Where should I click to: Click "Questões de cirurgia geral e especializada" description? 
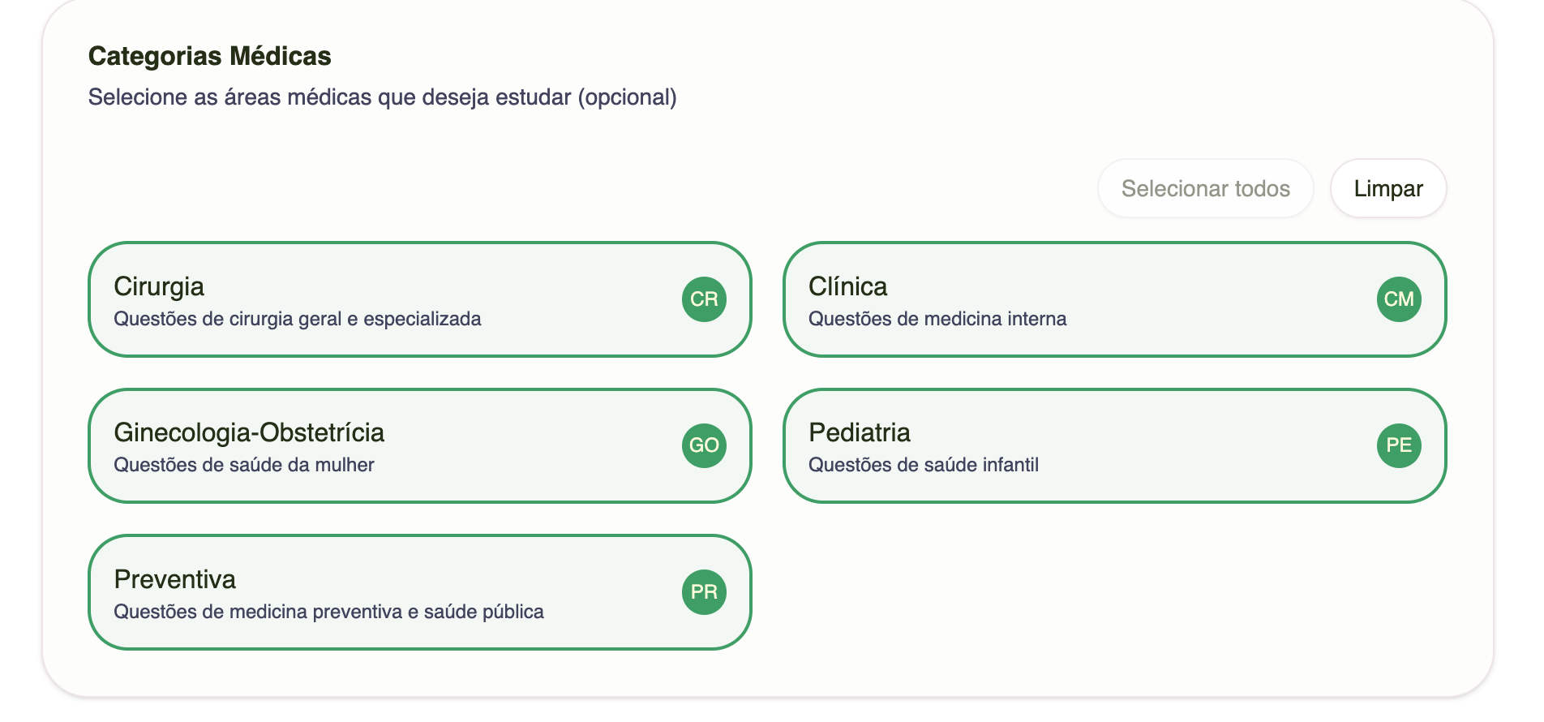(x=297, y=319)
